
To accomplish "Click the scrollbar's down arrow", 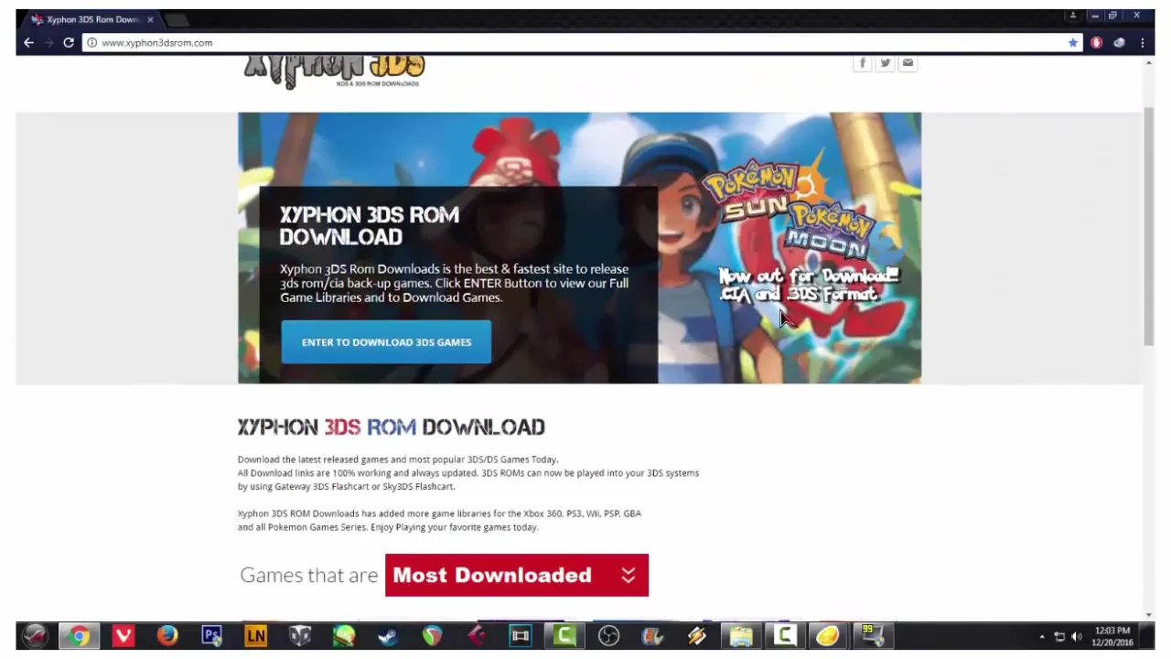I will coord(1149,615).
